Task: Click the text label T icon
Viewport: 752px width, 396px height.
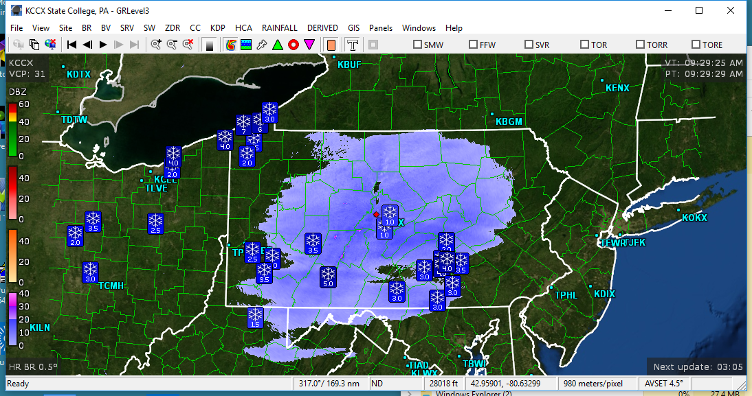Action: coord(352,45)
